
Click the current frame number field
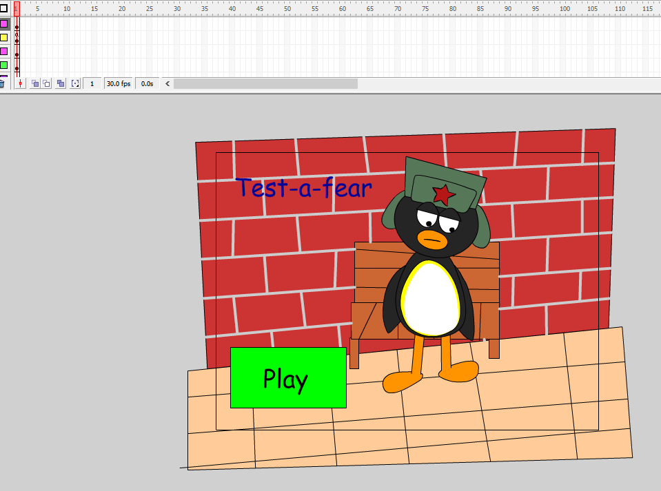(x=92, y=84)
